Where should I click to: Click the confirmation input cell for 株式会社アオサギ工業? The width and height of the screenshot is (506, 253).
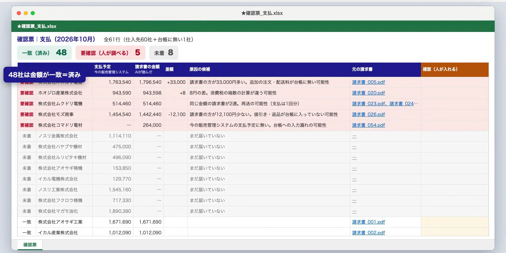pyautogui.click(x=455, y=222)
